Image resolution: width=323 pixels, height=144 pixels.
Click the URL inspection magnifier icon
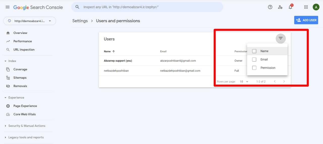tap(8, 50)
